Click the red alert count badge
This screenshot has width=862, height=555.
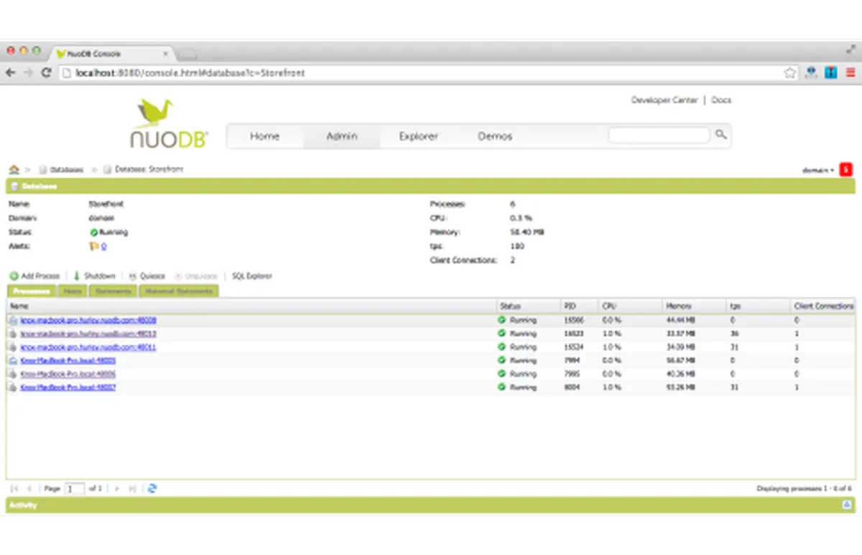click(845, 170)
